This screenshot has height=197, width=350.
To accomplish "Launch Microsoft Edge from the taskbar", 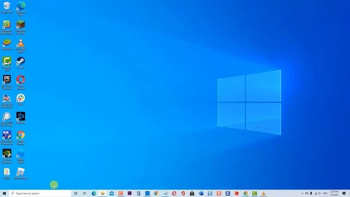I will [x=94, y=193].
